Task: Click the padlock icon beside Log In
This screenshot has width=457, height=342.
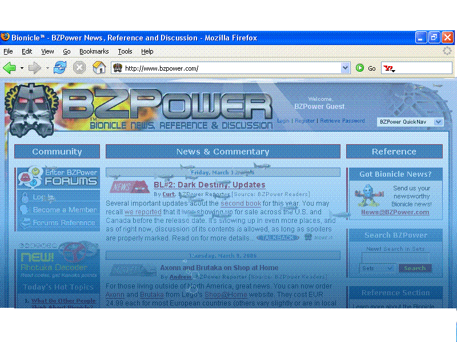Action: pyautogui.click(x=25, y=197)
